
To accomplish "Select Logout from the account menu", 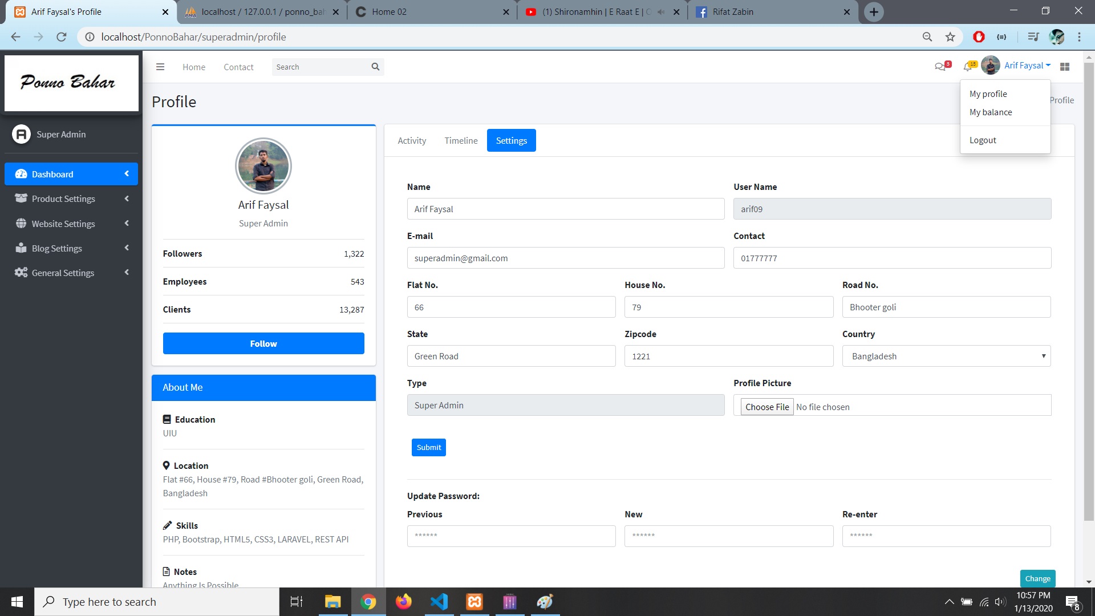I will tap(983, 140).
